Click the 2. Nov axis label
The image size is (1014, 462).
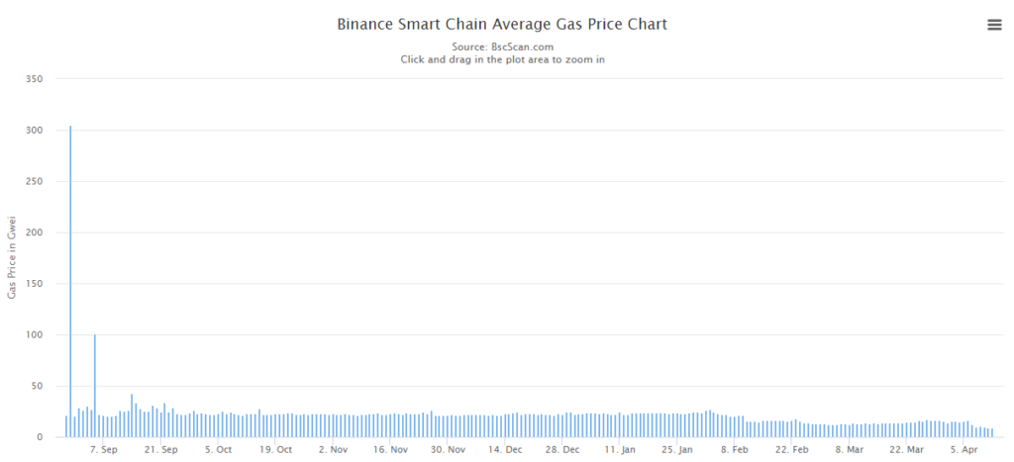click(334, 449)
